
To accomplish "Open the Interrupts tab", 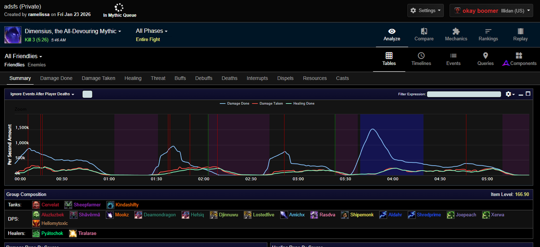I will click(257, 78).
